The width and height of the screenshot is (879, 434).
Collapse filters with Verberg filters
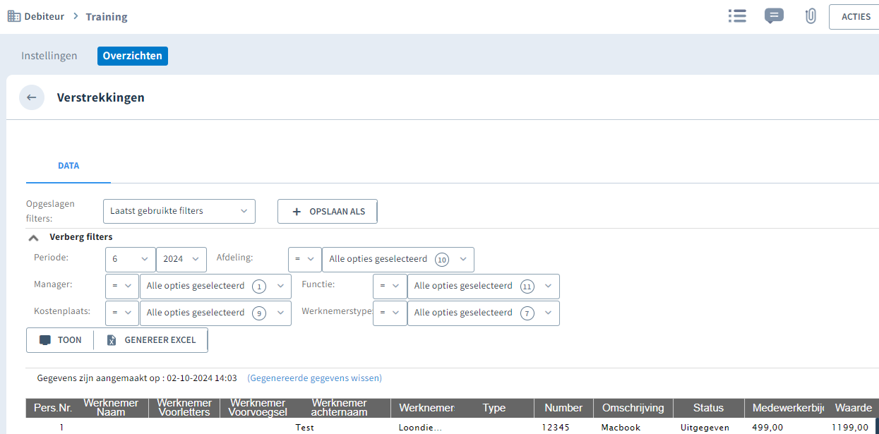click(x=71, y=237)
